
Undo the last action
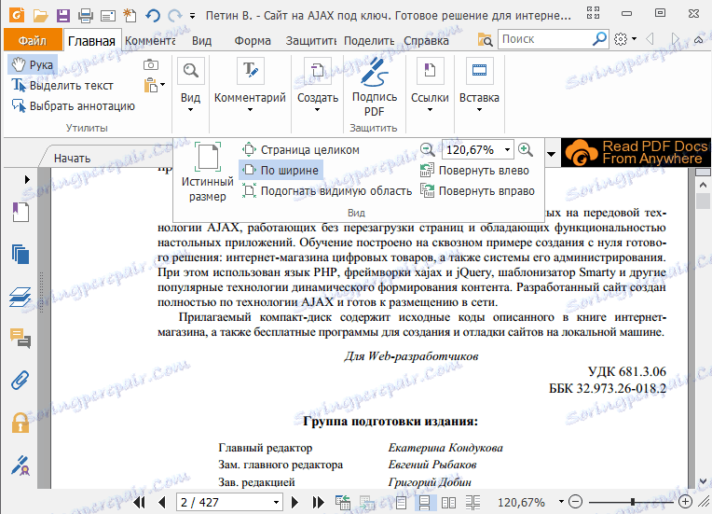pyautogui.click(x=153, y=16)
